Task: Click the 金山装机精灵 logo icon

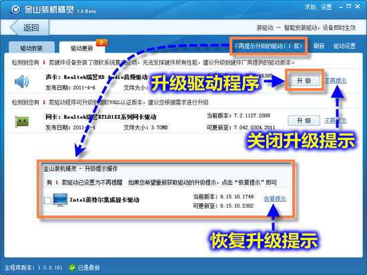Action: point(16,9)
